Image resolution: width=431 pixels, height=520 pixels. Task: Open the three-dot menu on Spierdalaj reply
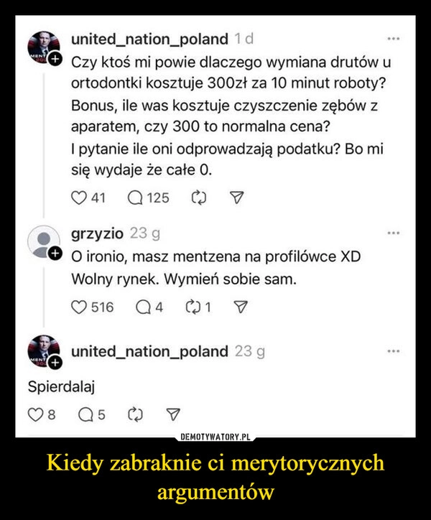[x=394, y=351]
